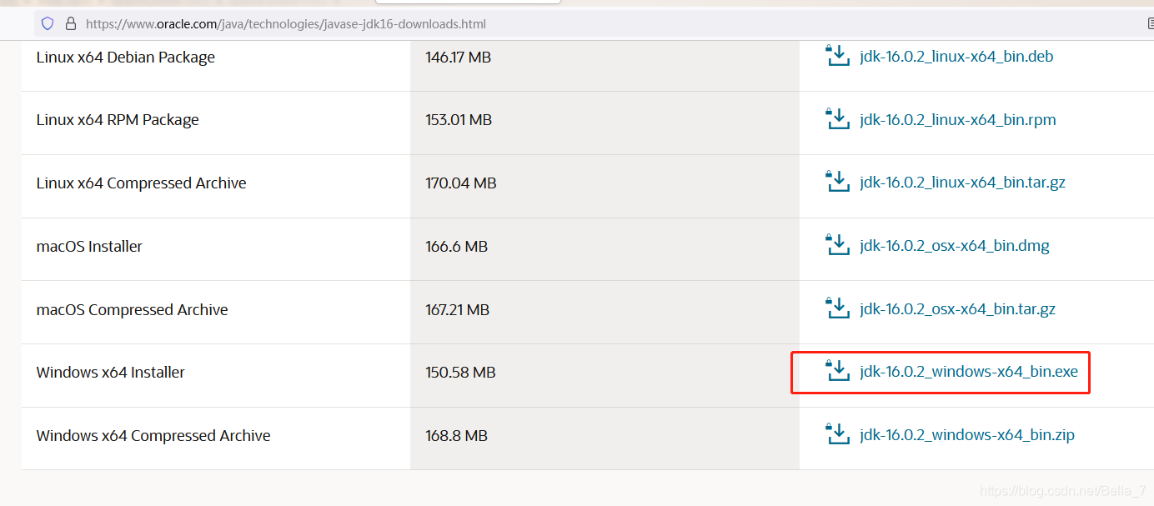Open the jdk-16.0.2_linux-x64_bin.tar.gz link
This screenshot has height=506, width=1154.
962,183
